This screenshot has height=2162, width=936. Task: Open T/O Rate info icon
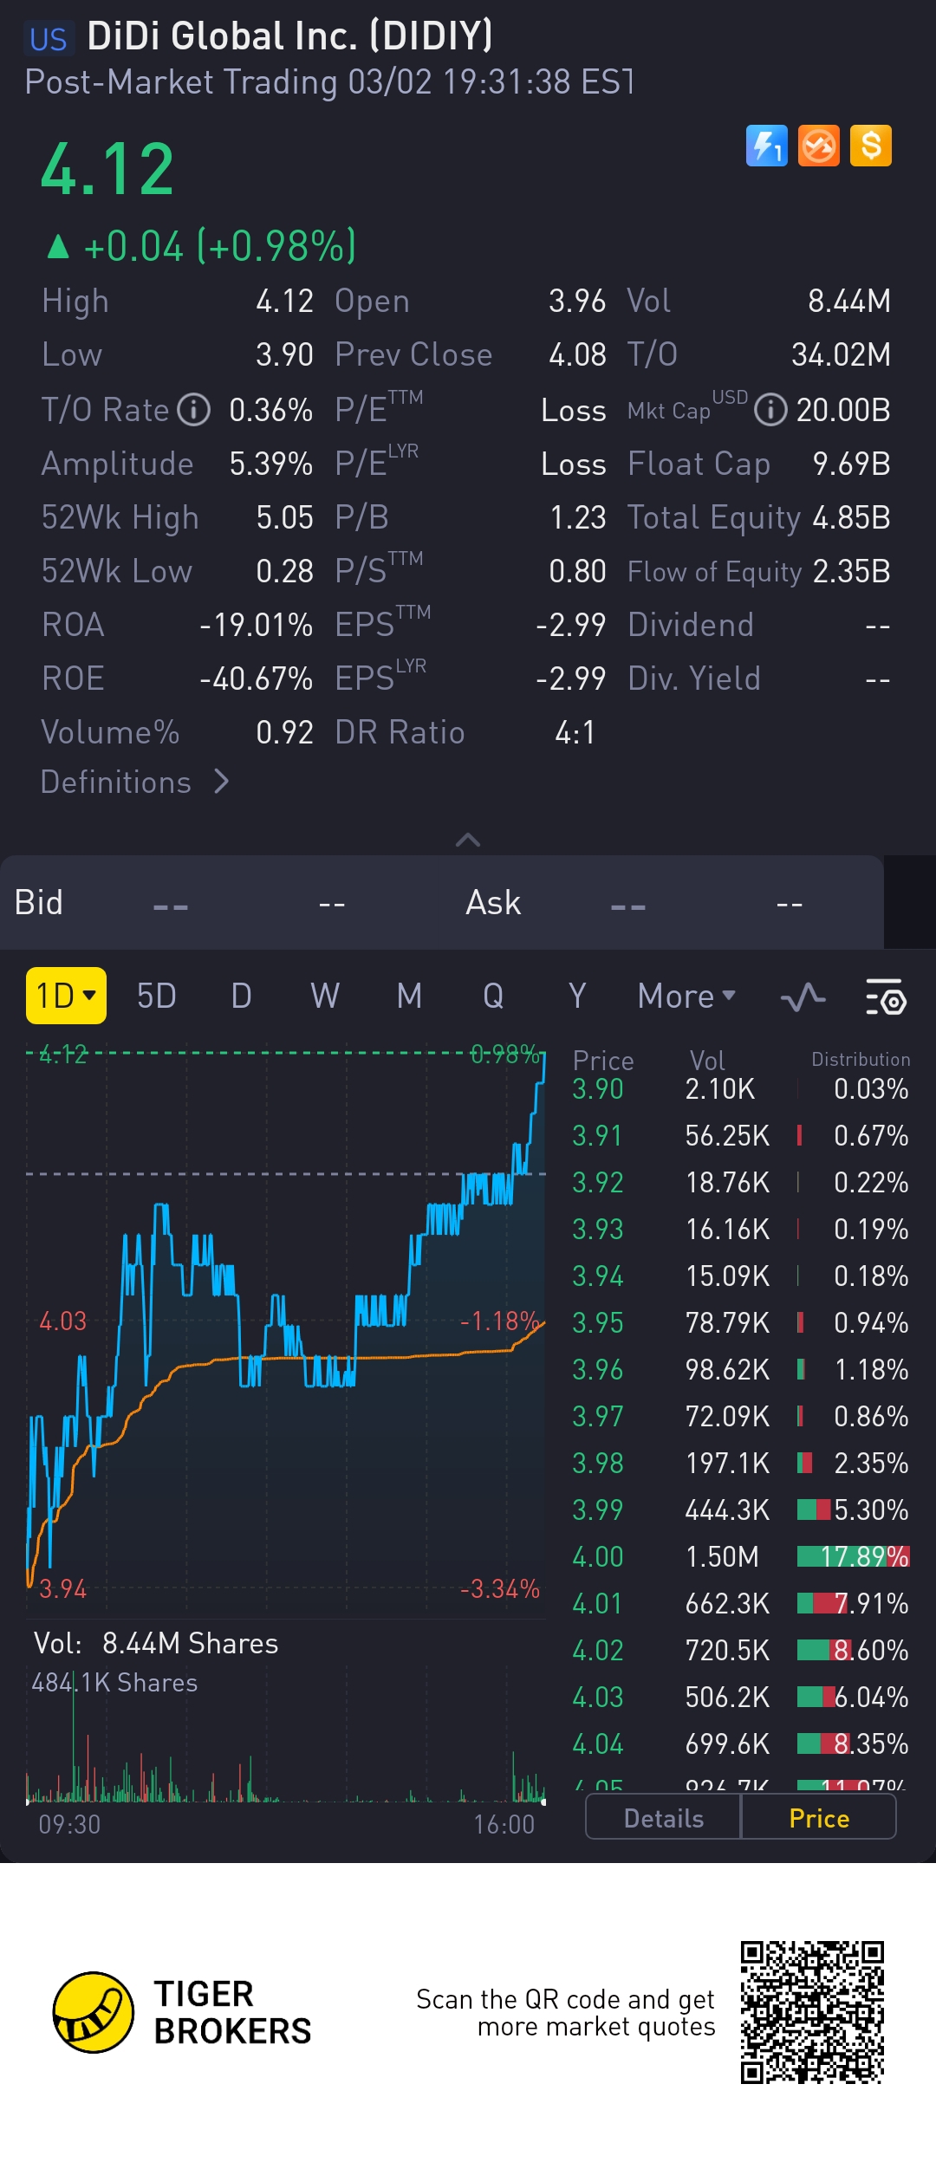pos(194,410)
